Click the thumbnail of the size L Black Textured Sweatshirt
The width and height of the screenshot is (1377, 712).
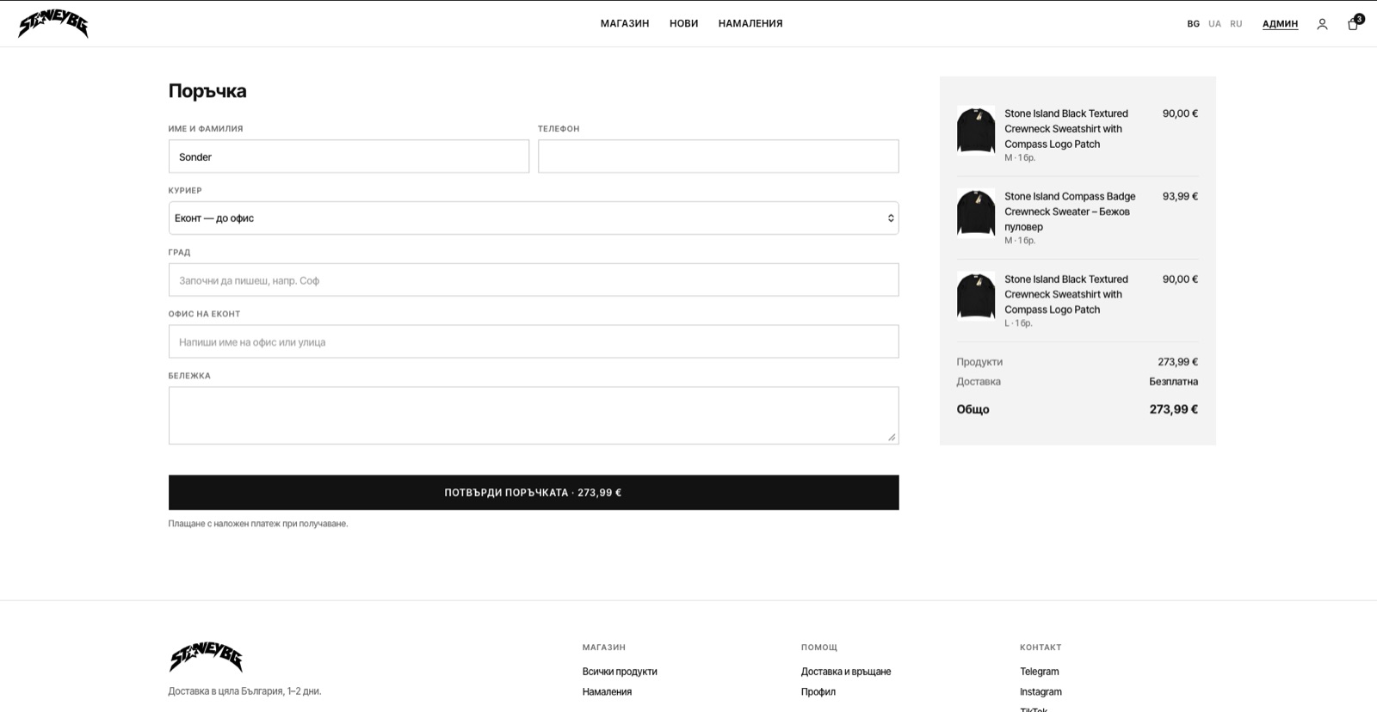(x=976, y=295)
